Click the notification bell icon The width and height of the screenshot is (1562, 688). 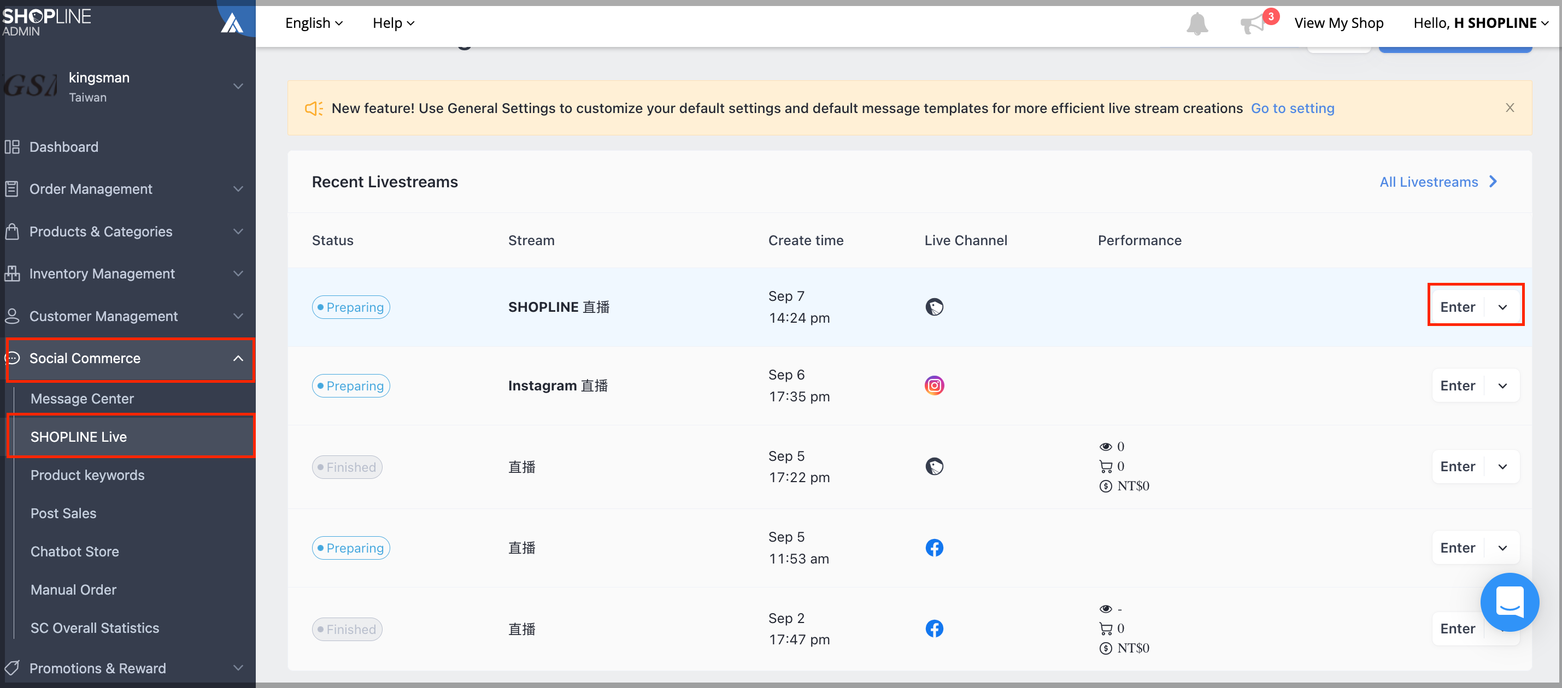point(1197,23)
